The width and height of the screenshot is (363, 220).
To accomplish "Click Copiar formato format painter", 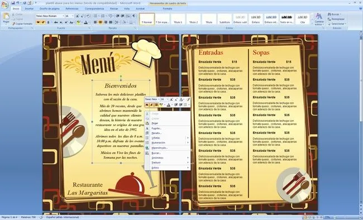I will pyautogui.click(x=22, y=23).
